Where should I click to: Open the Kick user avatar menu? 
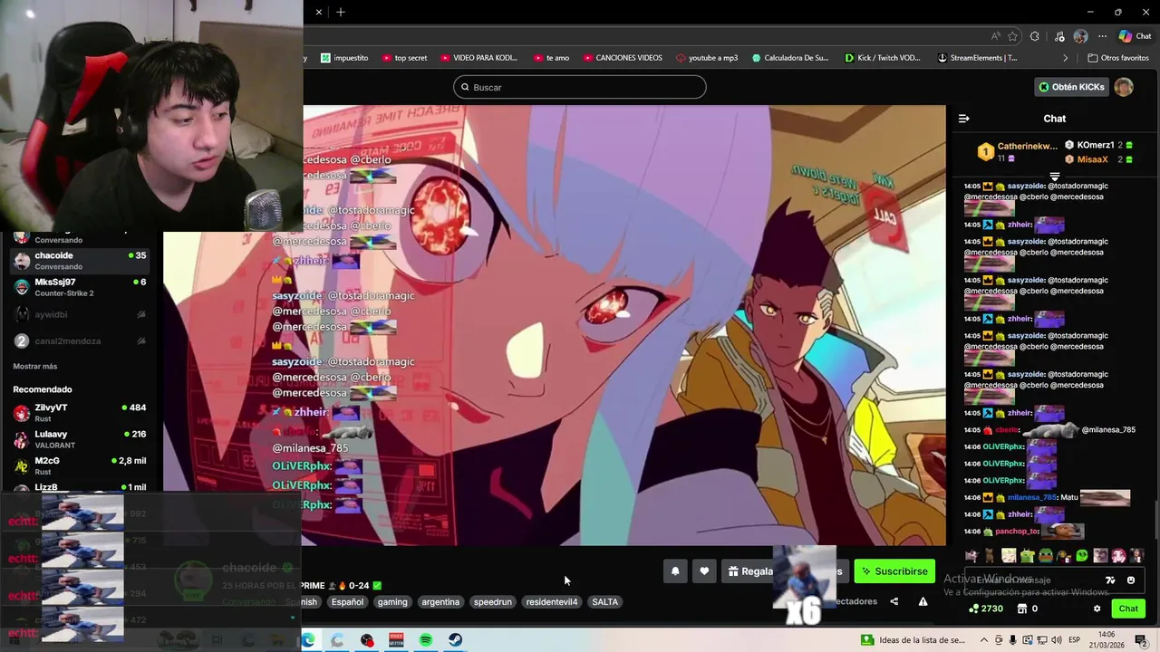tap(1124, 87)
